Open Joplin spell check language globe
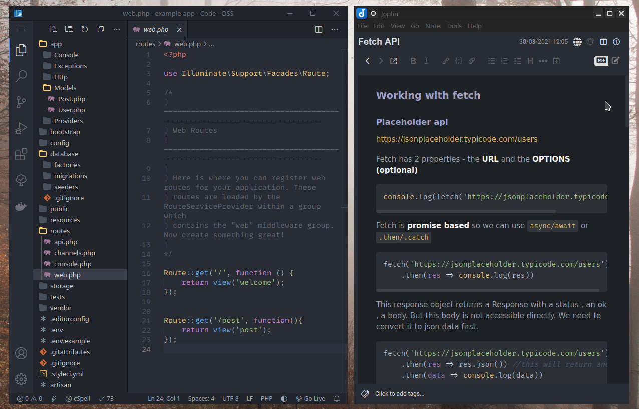 tap(577, 42)
